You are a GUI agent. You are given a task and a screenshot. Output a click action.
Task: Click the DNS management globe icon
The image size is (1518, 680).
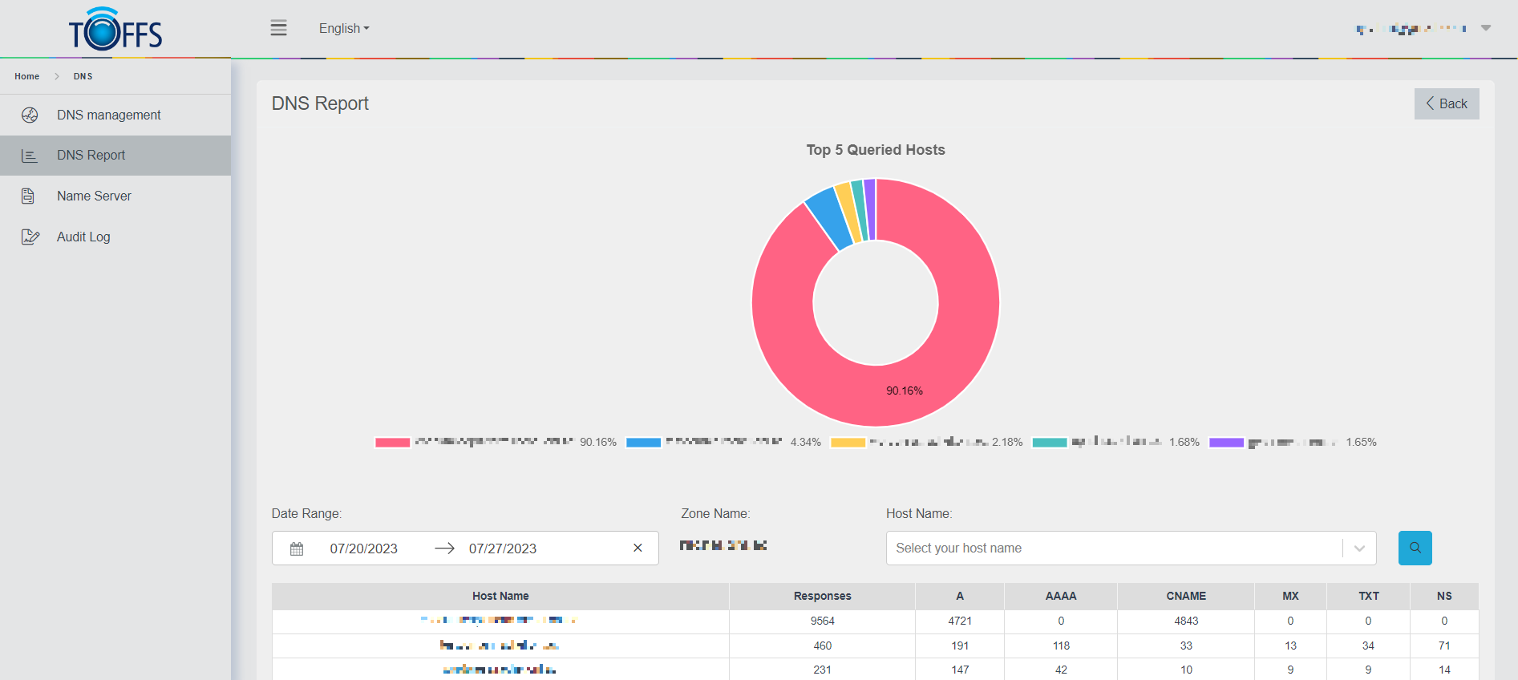click(30, 115)
